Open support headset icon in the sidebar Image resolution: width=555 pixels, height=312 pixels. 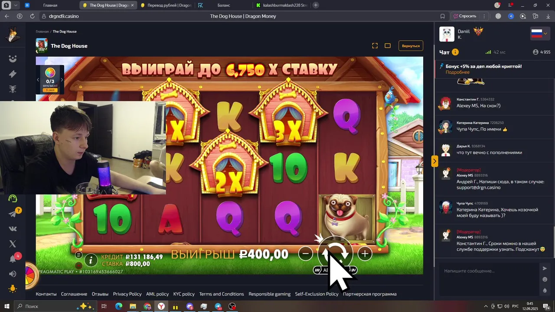pyautogui.click(x=13, y=198)
